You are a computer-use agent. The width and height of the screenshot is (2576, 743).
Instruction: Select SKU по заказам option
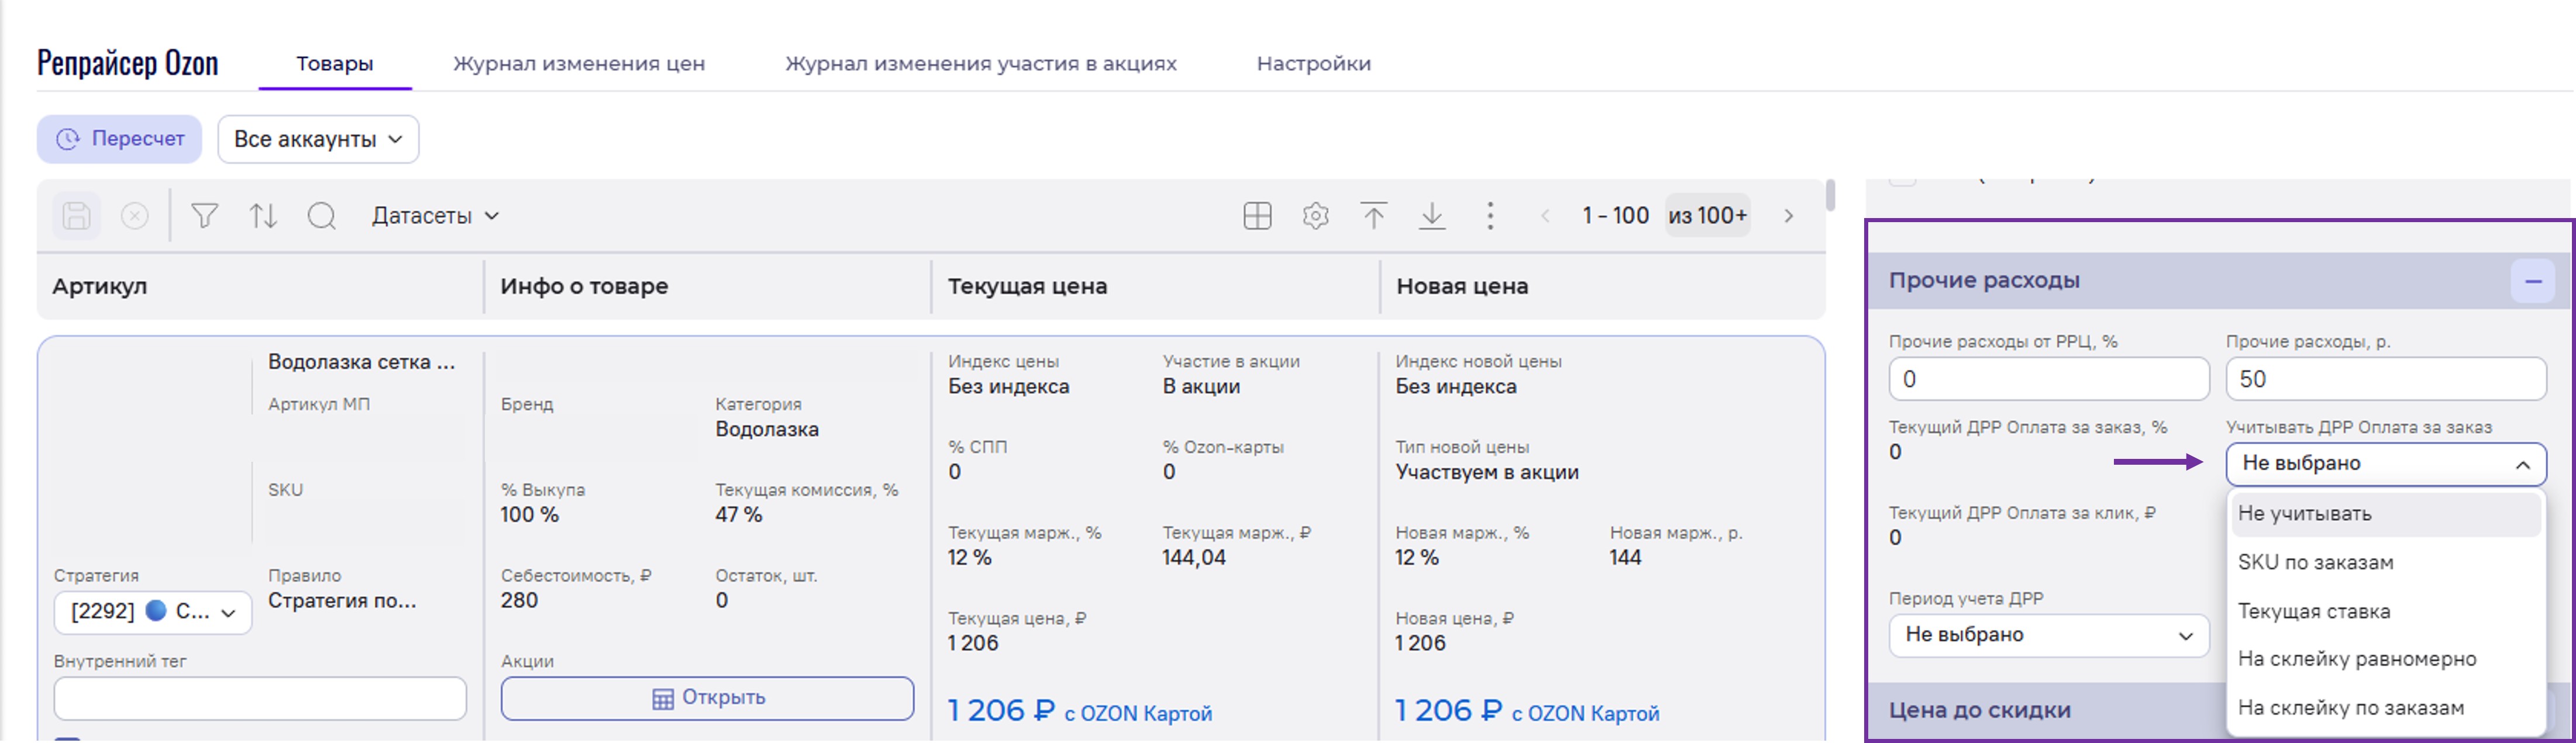coord(2315,563)
